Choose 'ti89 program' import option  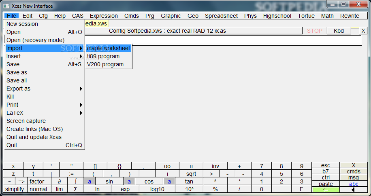click(109, 56)
